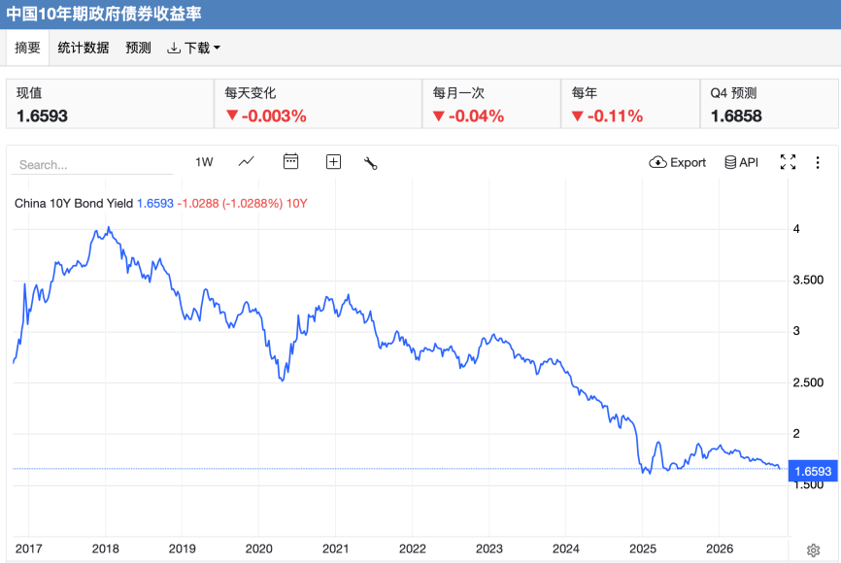
Task: Open the API data access button
Action: (x=741, y=162)
